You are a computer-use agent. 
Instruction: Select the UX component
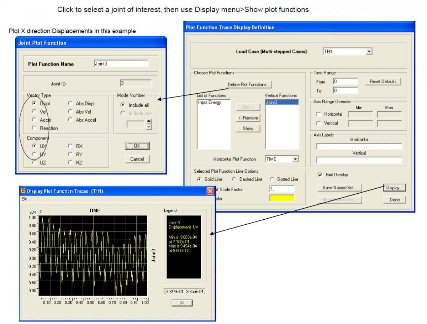tap(35, 146)
